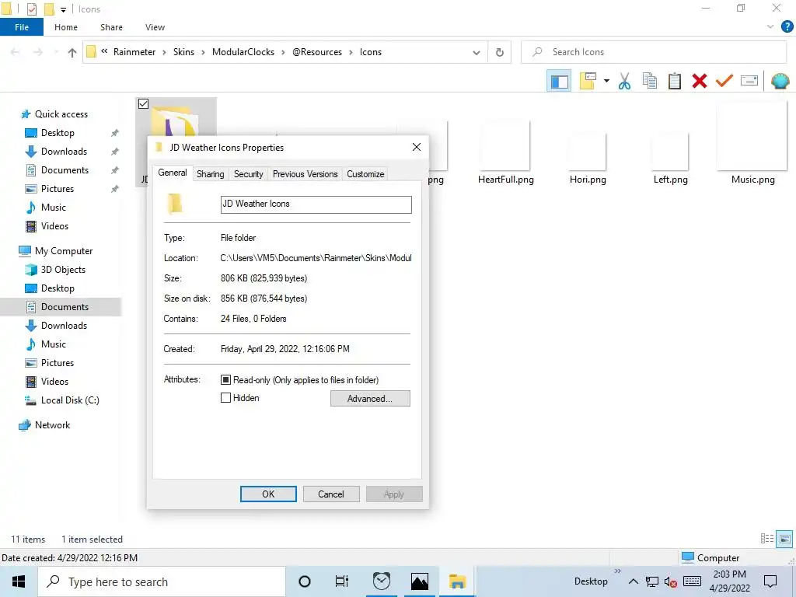Click OK in the Properties dialog
The image size is (796, 597).
click(x=268, y=494)
